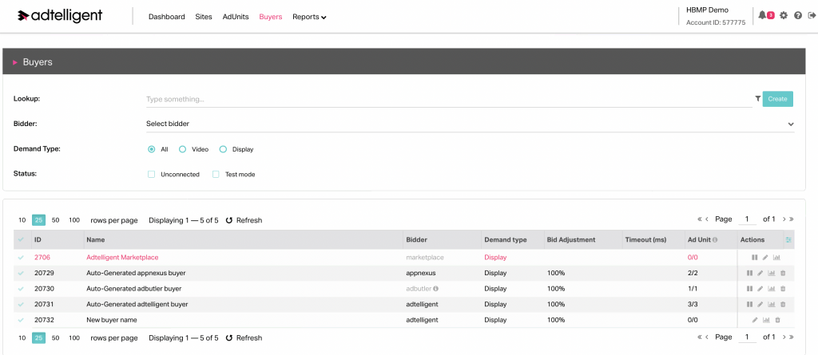Viewport: 818px width, 355px height.
Task: Sort by the Timeout (ms) column header
Action: (645, 240)
